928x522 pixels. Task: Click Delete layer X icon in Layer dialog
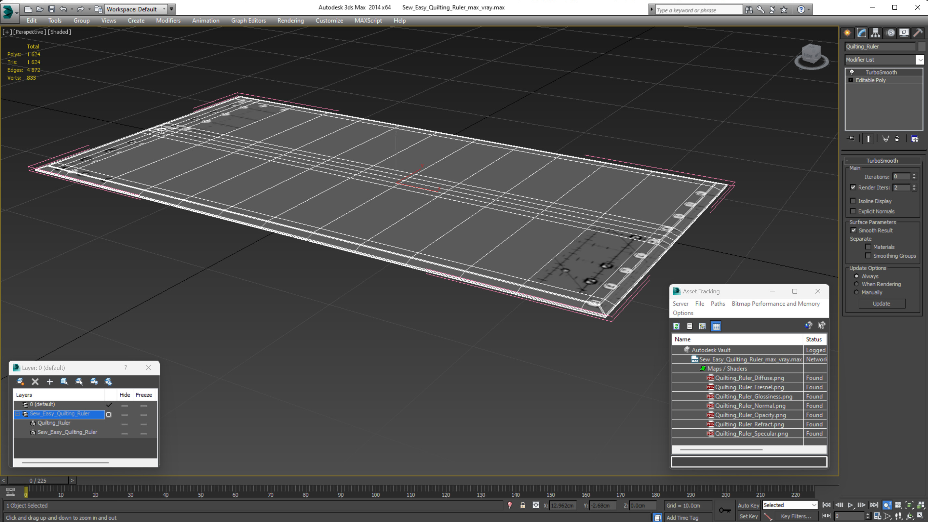[35, 381]
